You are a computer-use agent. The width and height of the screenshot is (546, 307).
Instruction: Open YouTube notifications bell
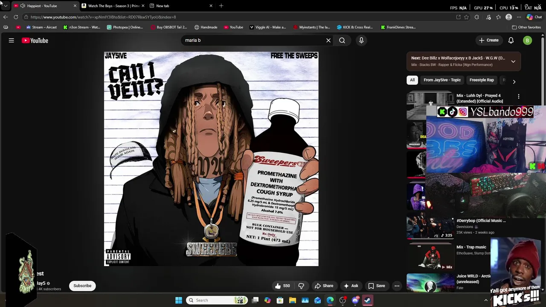[511, 41]
